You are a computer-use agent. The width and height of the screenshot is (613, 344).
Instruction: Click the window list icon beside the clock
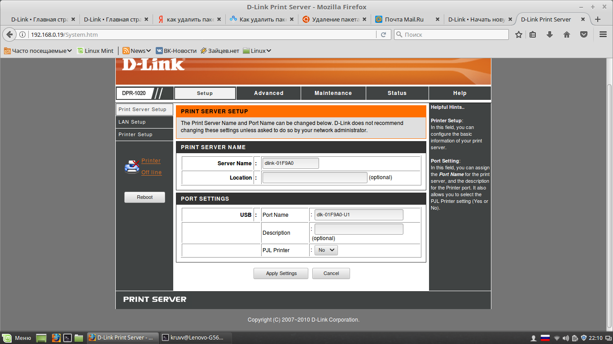click(x=608, y=338)
